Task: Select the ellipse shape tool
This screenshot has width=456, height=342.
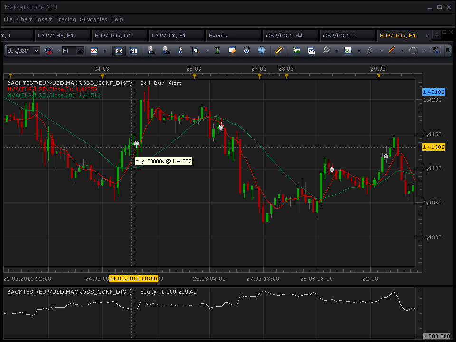Action: [x=413, y=51]
